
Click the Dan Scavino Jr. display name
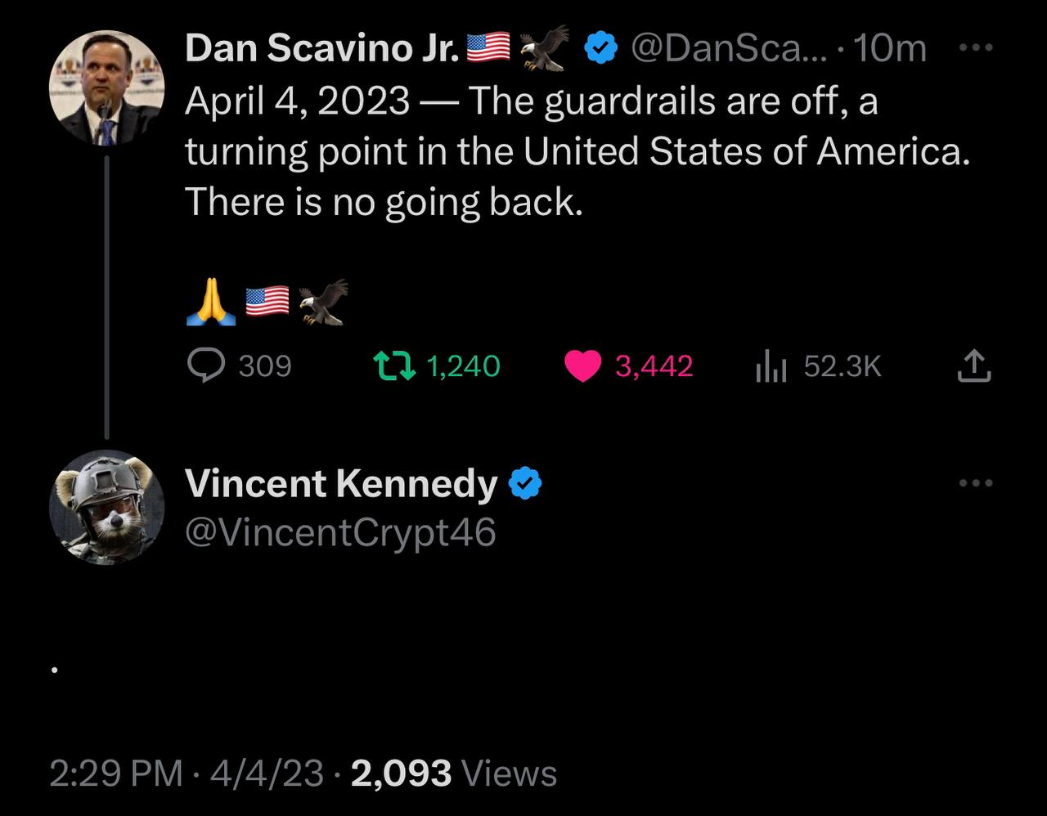[x=321, y=49]
